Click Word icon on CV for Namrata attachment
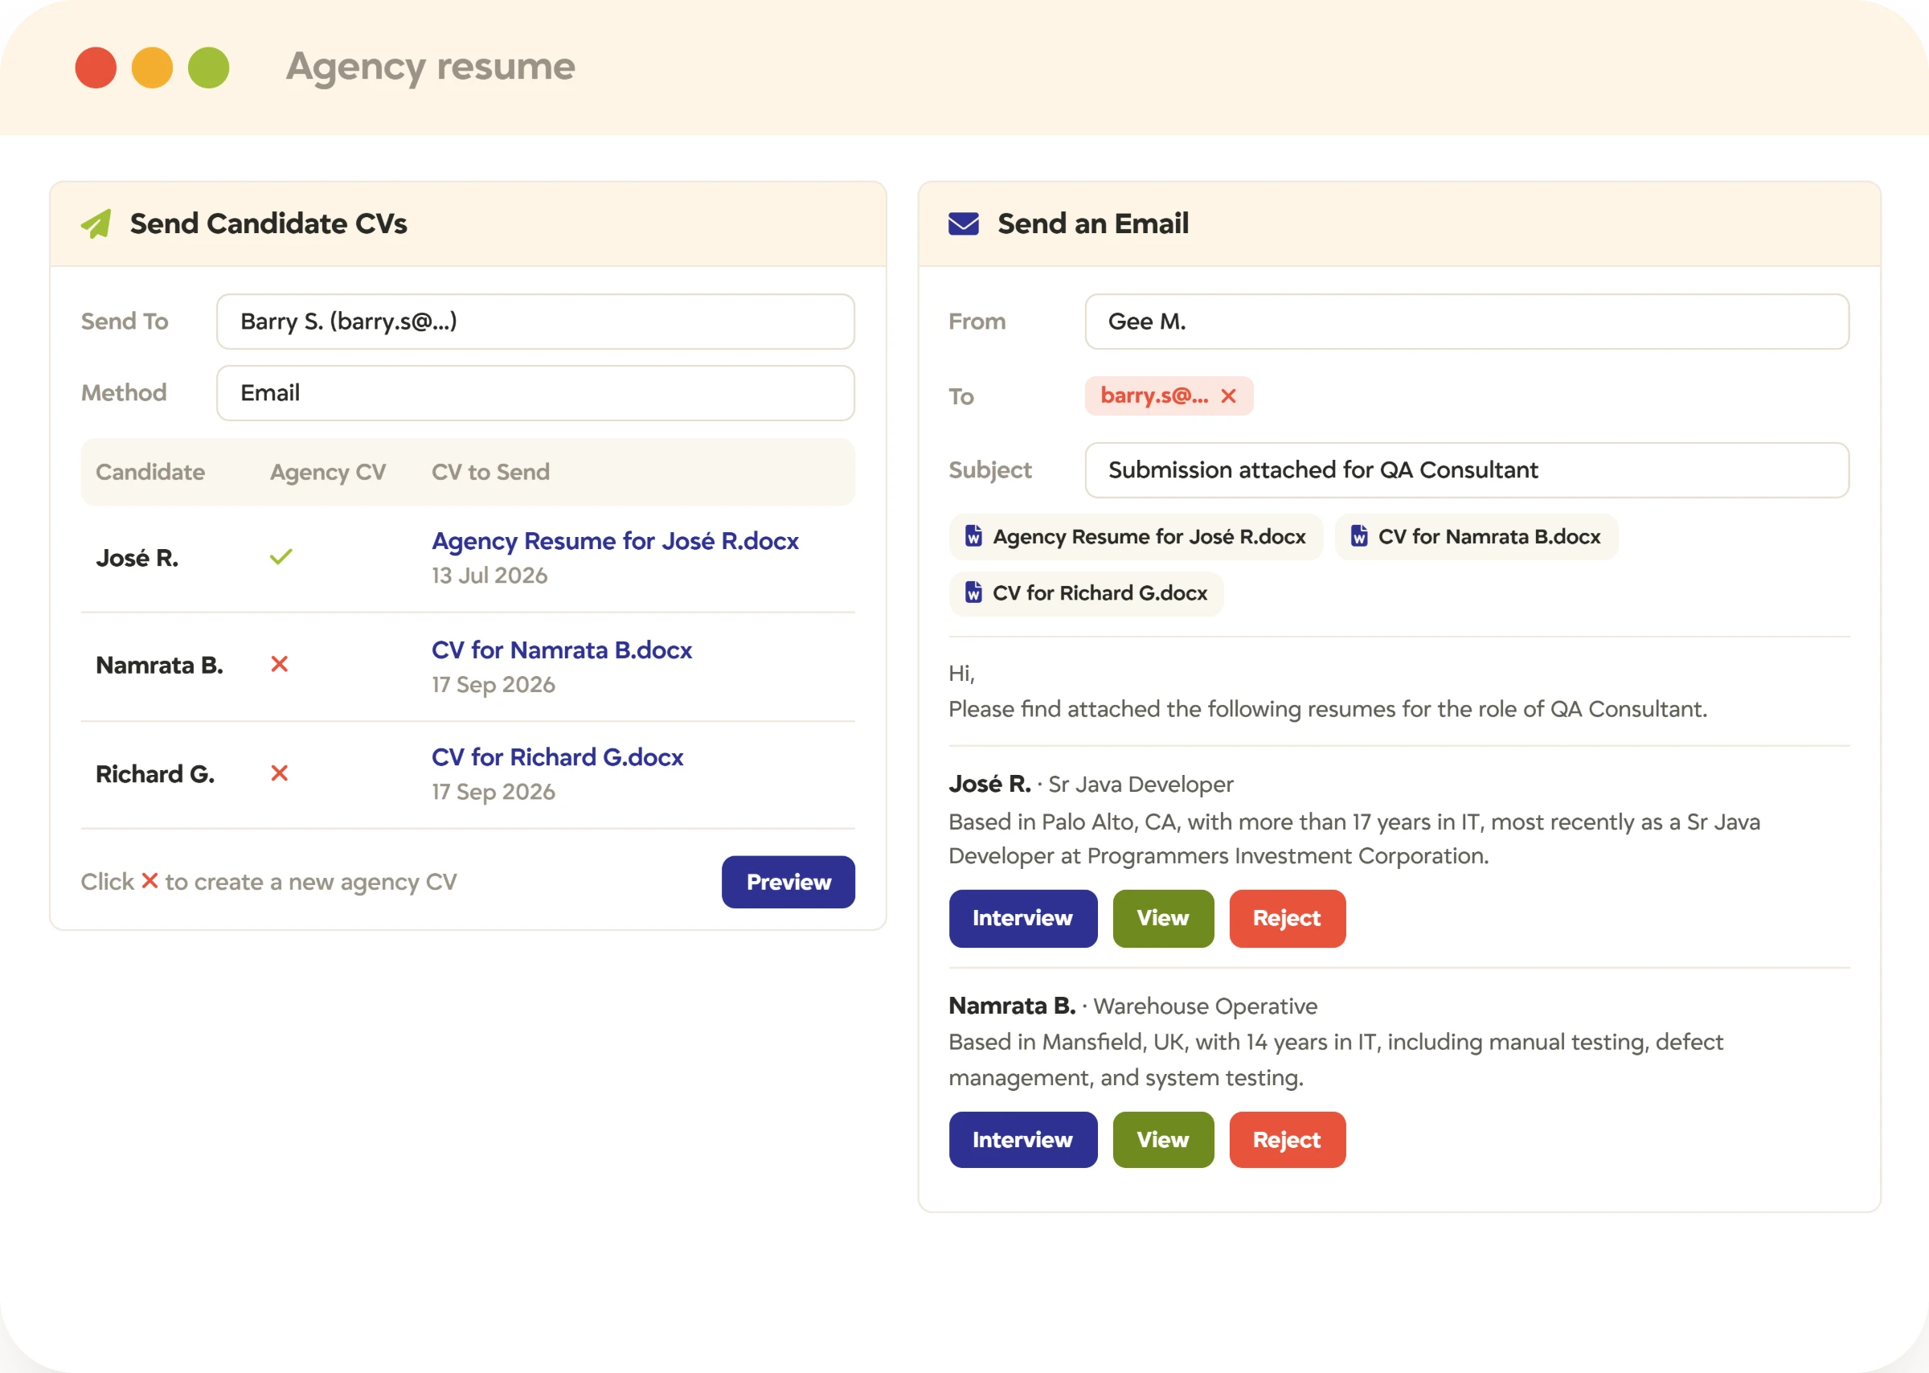This screenshot has width=1929, height=1373. pyautogui.click(x=1358, y=536)
